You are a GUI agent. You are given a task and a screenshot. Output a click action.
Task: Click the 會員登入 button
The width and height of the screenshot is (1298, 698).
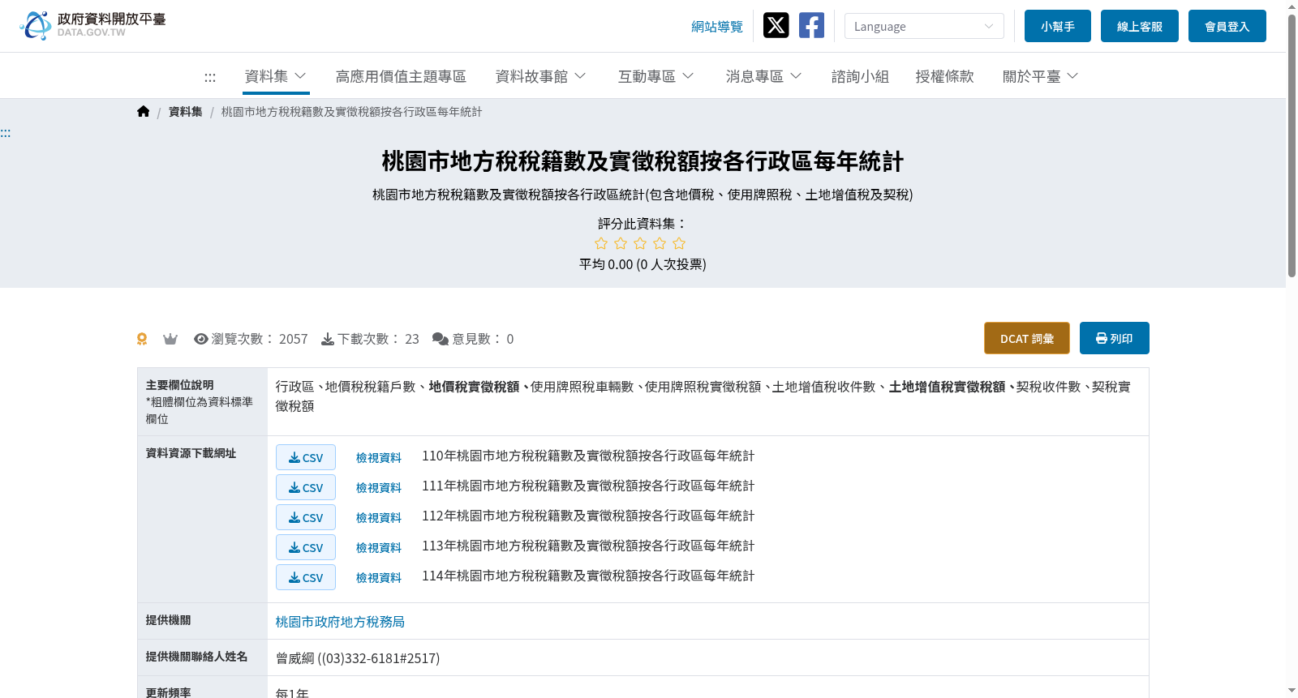[x=1227, y=26]
